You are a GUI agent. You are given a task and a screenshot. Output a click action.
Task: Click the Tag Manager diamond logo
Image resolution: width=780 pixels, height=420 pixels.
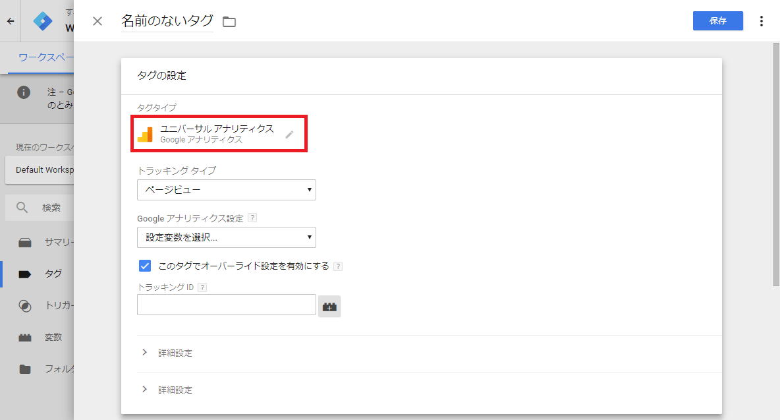43,21
